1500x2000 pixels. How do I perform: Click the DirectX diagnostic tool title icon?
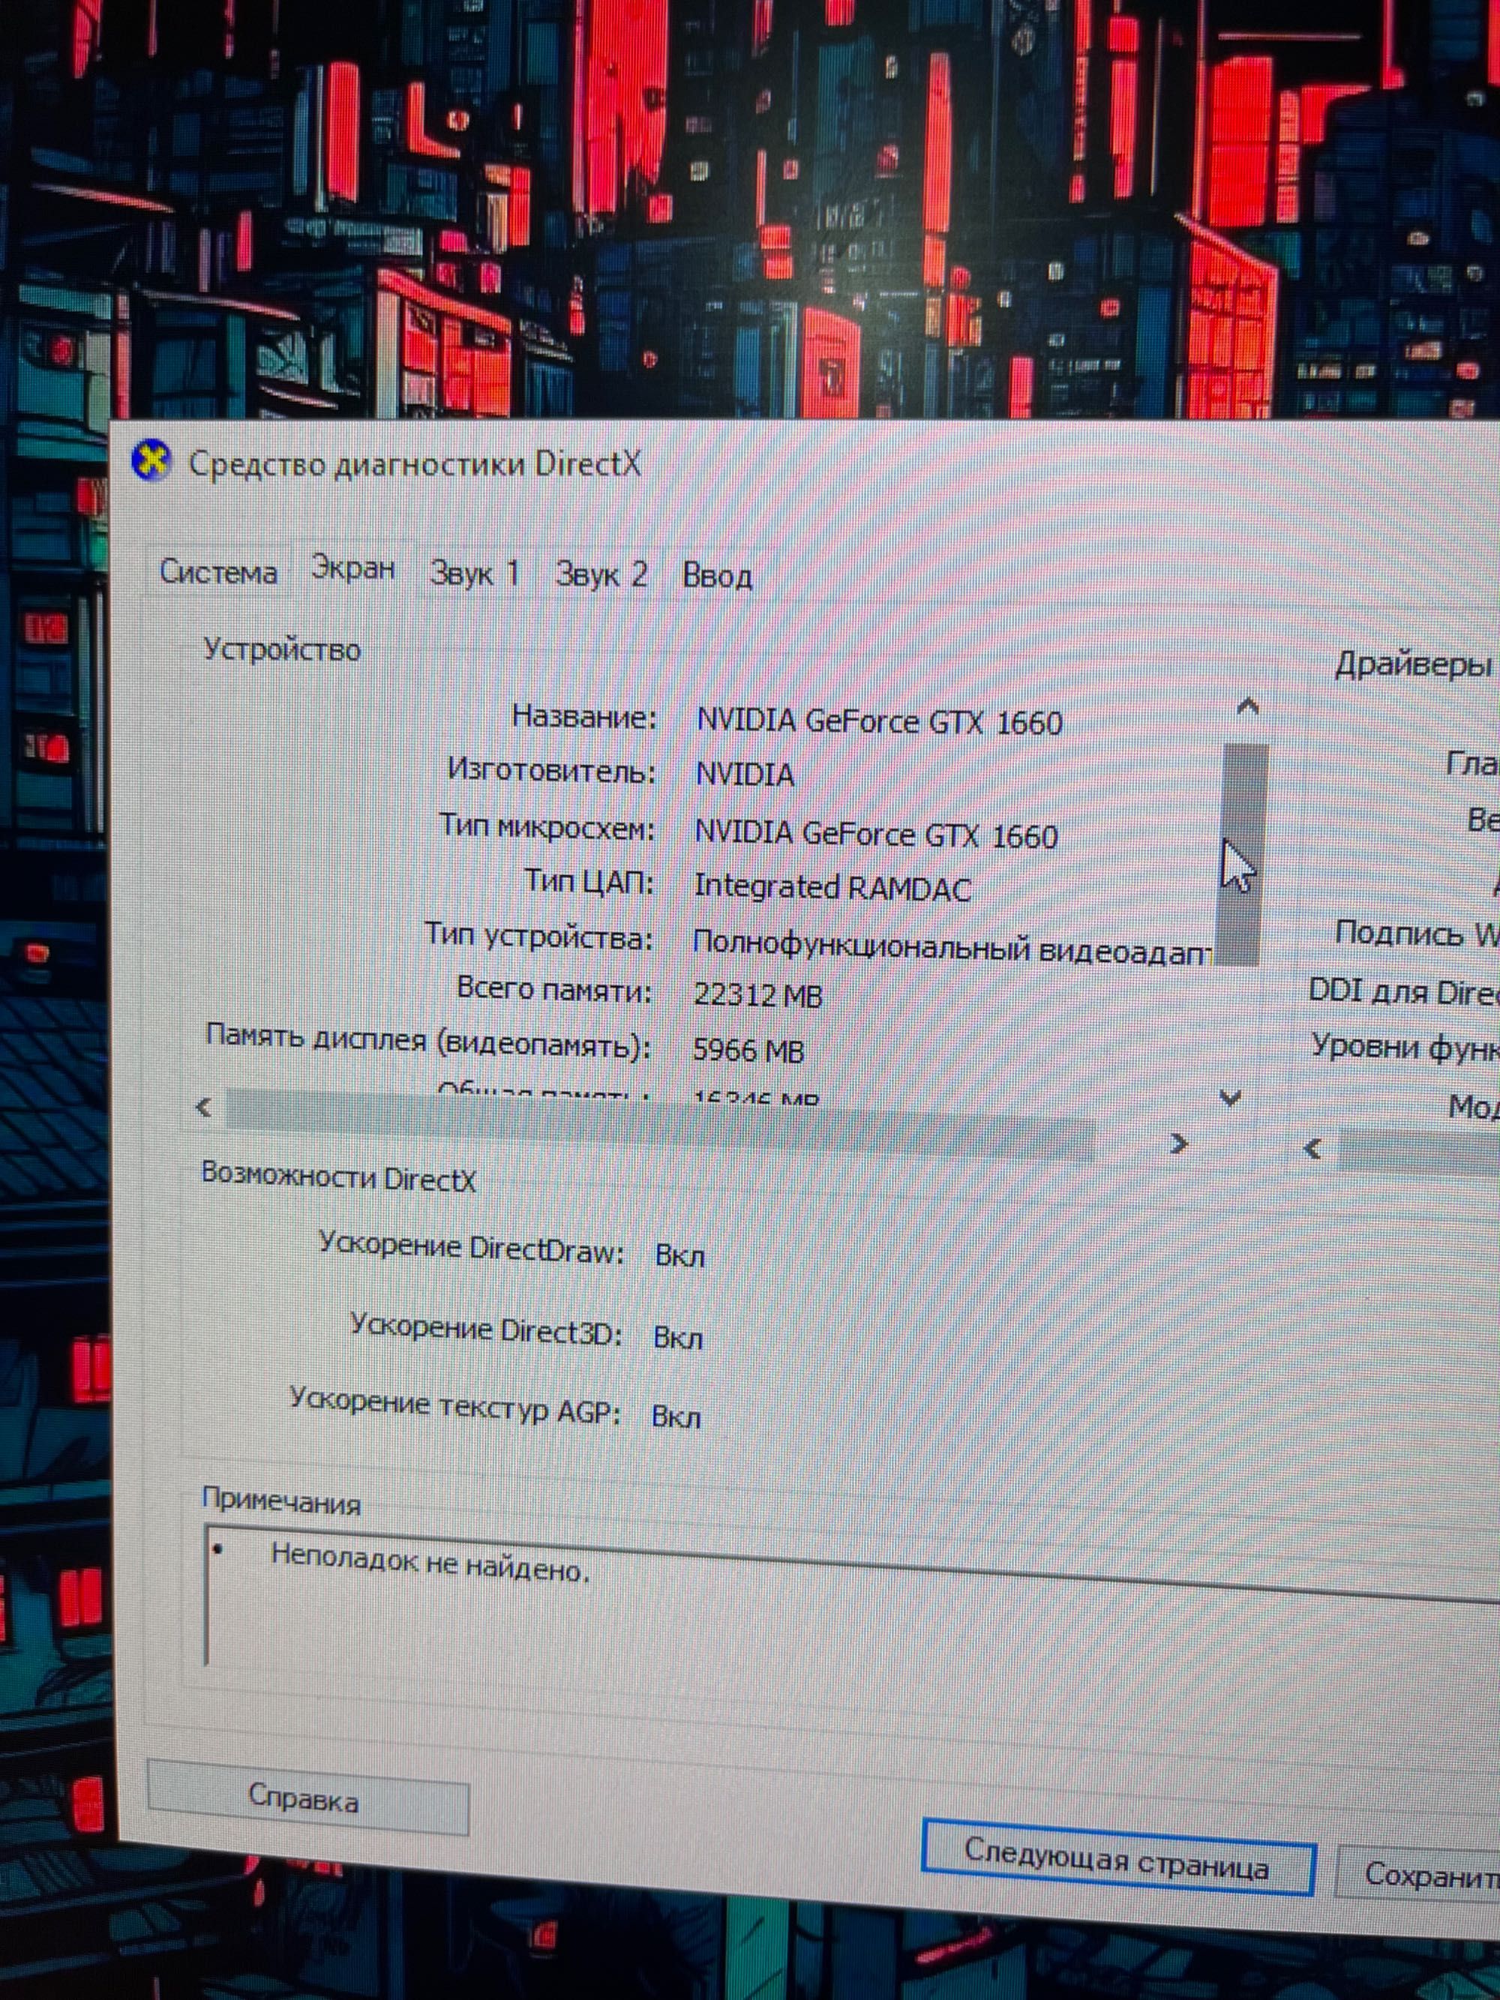click(150, 461)
